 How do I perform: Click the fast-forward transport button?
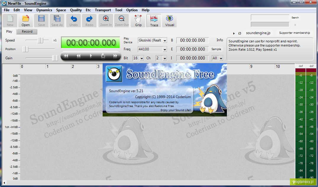click(115, 56)
